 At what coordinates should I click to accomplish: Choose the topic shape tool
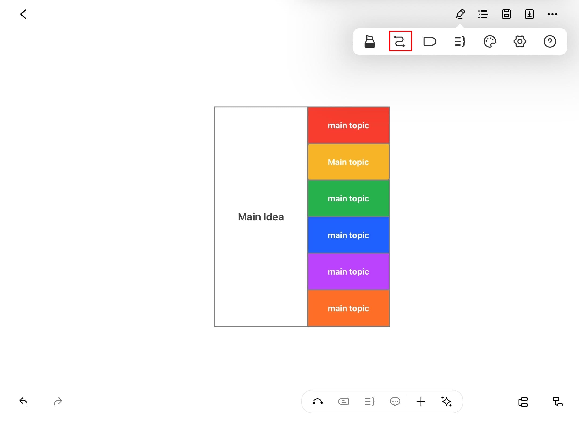[x=430, y=42]
